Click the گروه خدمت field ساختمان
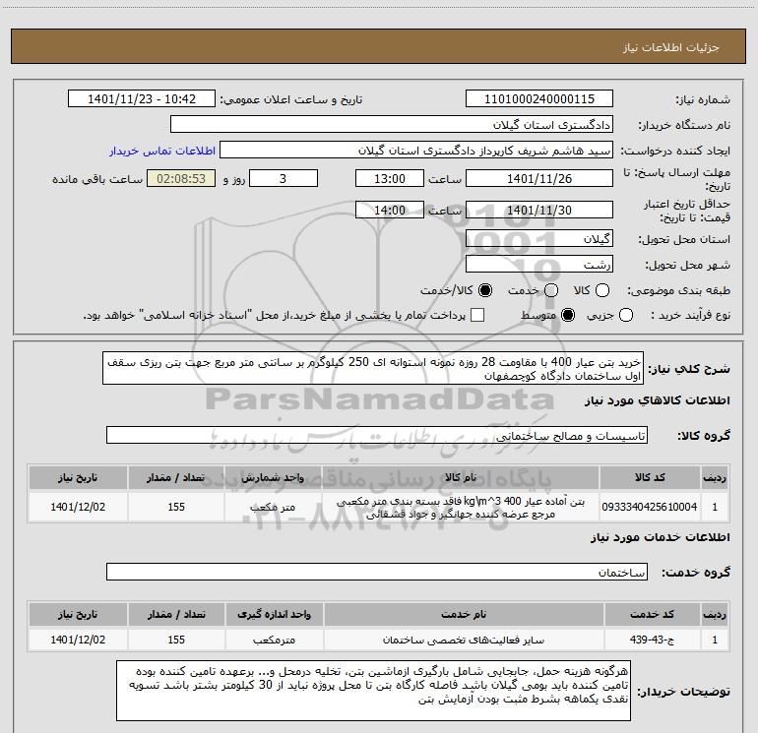Viewport: 758px width, 733px height. click(x=377, y=572)
